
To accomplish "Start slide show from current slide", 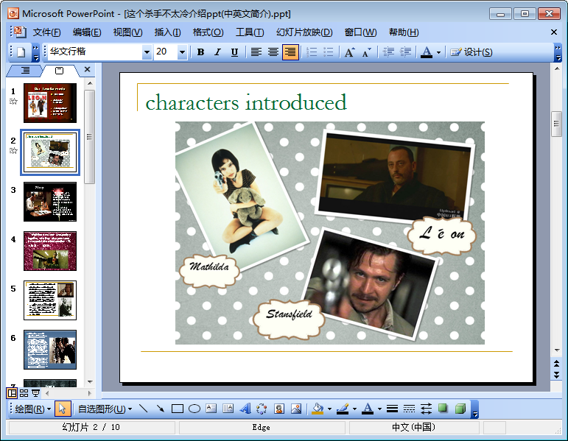I will click(35, 393).
